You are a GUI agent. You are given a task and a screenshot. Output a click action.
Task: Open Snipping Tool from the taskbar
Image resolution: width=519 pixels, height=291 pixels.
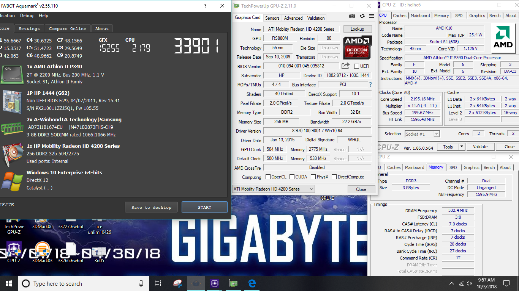tap(177, 283)
